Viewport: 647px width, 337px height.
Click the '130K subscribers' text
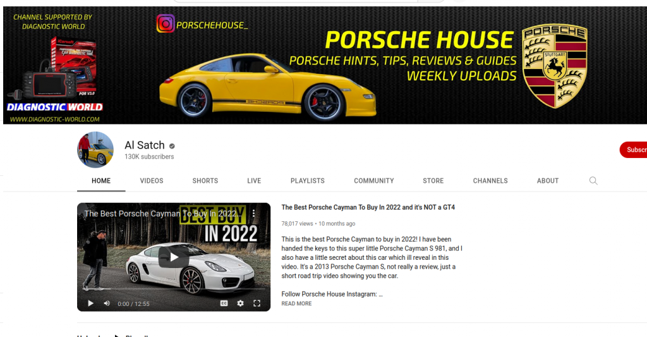point(149,157)
